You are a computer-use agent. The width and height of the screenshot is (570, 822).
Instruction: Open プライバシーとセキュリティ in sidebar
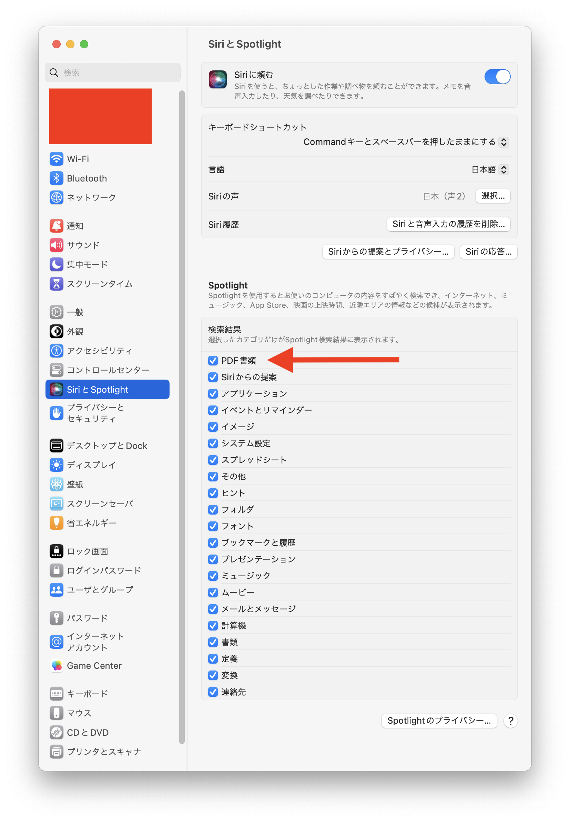coord(108,413)
